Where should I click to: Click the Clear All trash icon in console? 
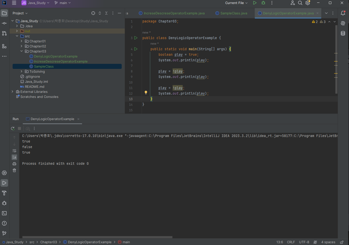tap(14, 170)
